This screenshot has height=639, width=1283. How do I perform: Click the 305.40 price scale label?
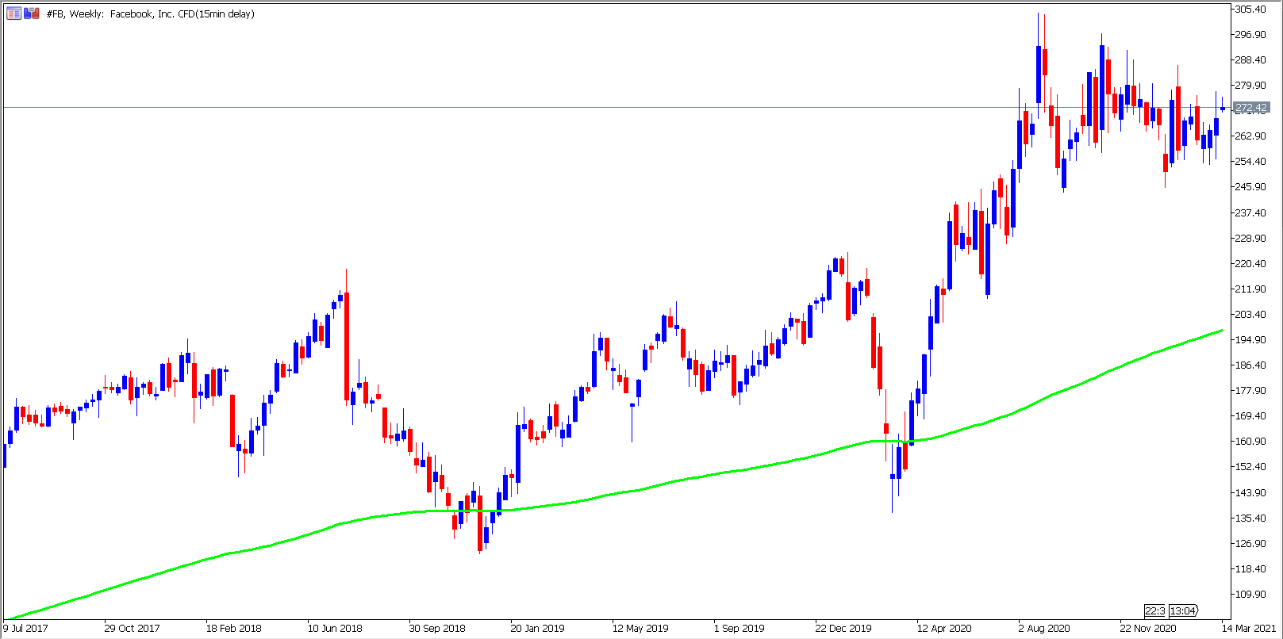[x=1250, y=9]
